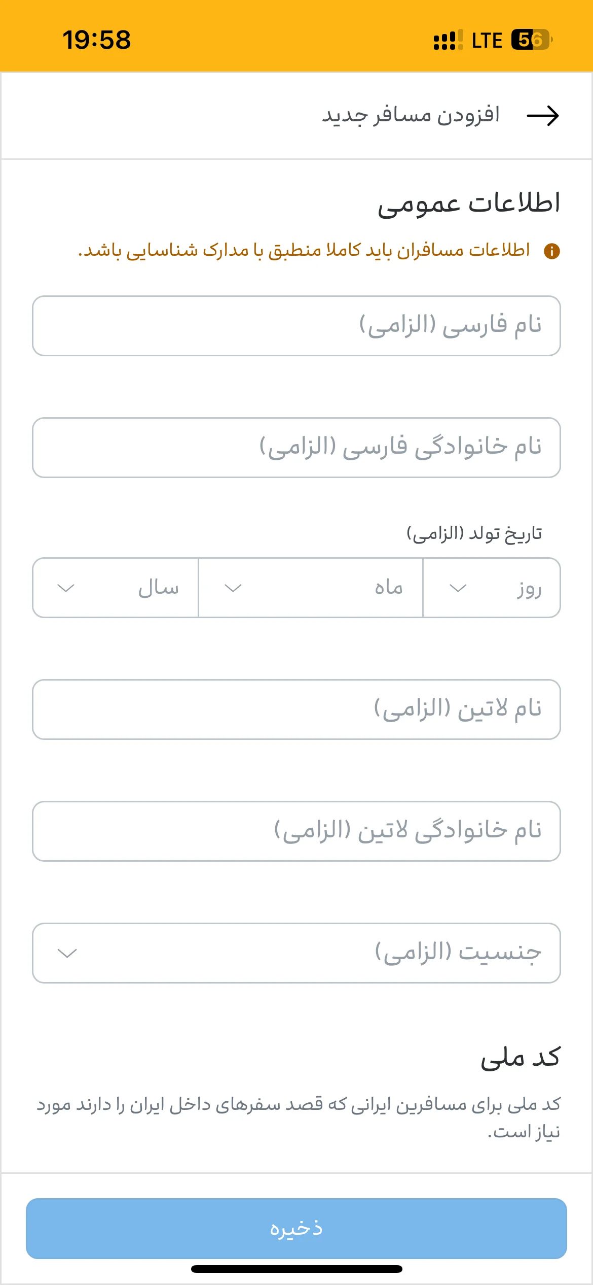Tap the chevron in the روز dropdown

(x=458, y=588)
